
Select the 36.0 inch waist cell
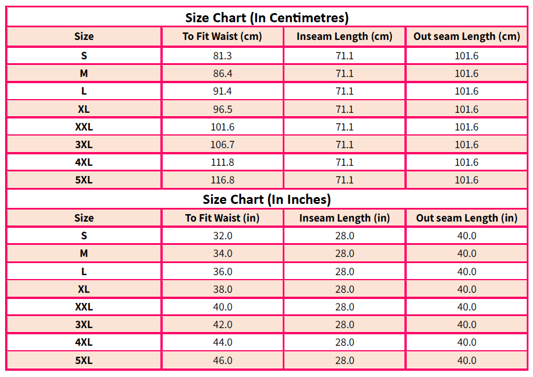pyautogui.click(x=222, y=272)
